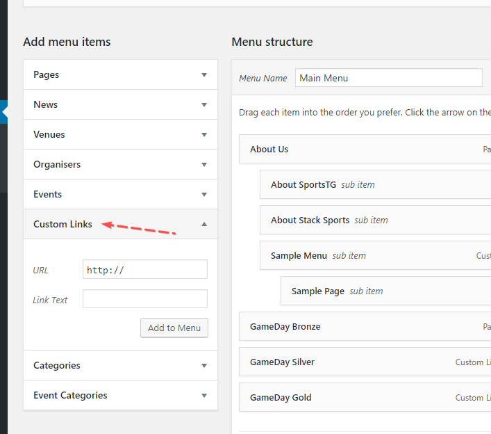Select the Sample Menu sub item

coord(299,256)
